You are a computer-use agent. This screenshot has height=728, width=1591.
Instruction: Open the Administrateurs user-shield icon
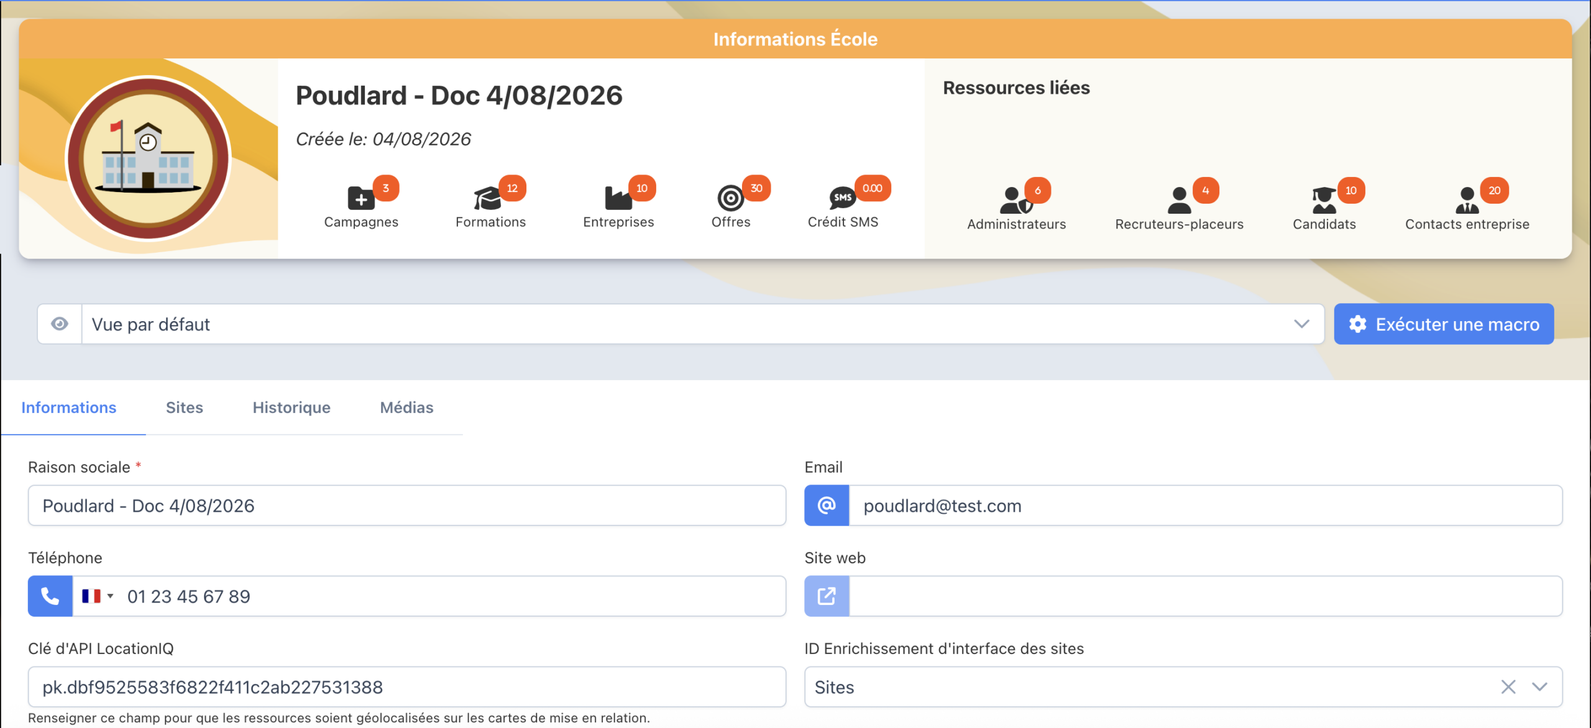point(1016,200)
